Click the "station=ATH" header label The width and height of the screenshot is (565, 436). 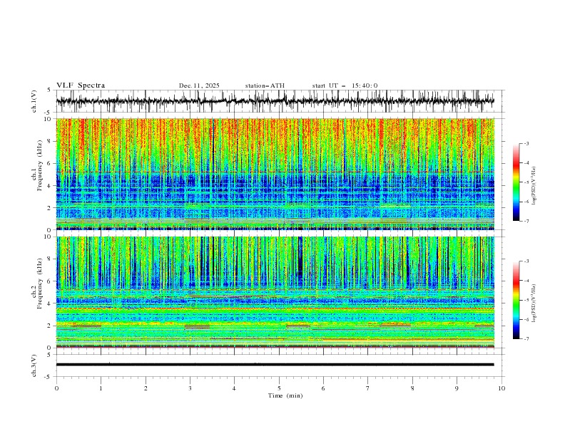265,85
